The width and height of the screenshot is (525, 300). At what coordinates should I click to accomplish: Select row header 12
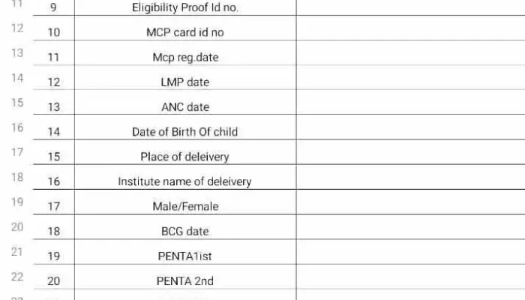click(17, 28)
